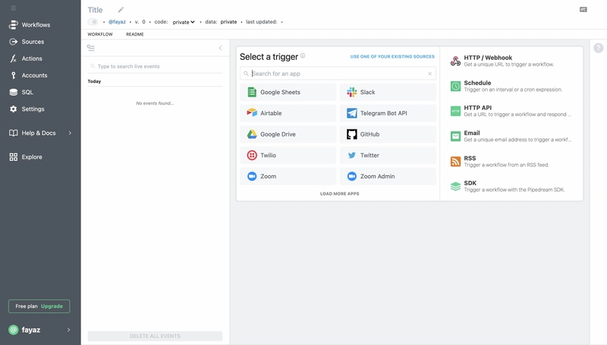The image size is (607, 345).
Task: Open Accounts in the sidebar
Action: pos(28,75)
